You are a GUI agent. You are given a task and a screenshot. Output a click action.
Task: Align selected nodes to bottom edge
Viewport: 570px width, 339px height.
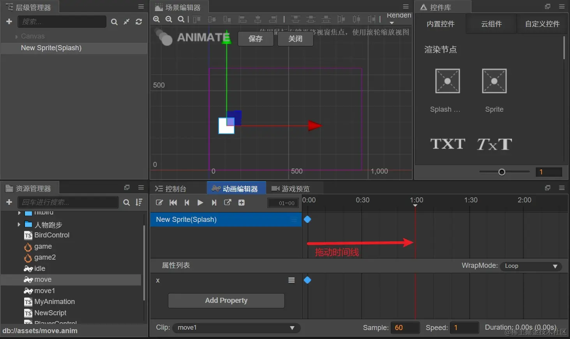(x=227, y=19)
